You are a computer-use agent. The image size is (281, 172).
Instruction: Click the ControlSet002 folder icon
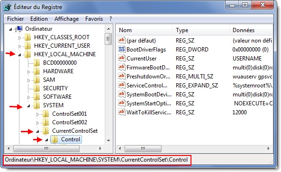45,122
